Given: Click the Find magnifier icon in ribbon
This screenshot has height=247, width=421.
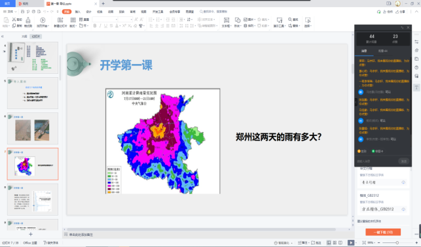Looking at the screenshot, I should 290,20.
